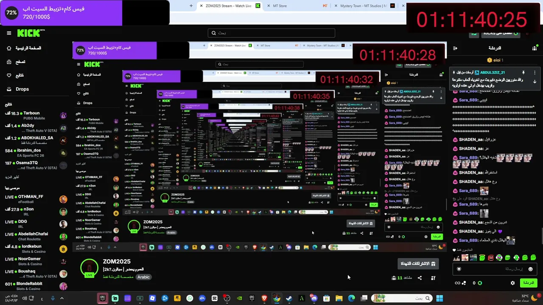Open the Windows Start menu
543x305 pixels.
[x=439, y=298]
